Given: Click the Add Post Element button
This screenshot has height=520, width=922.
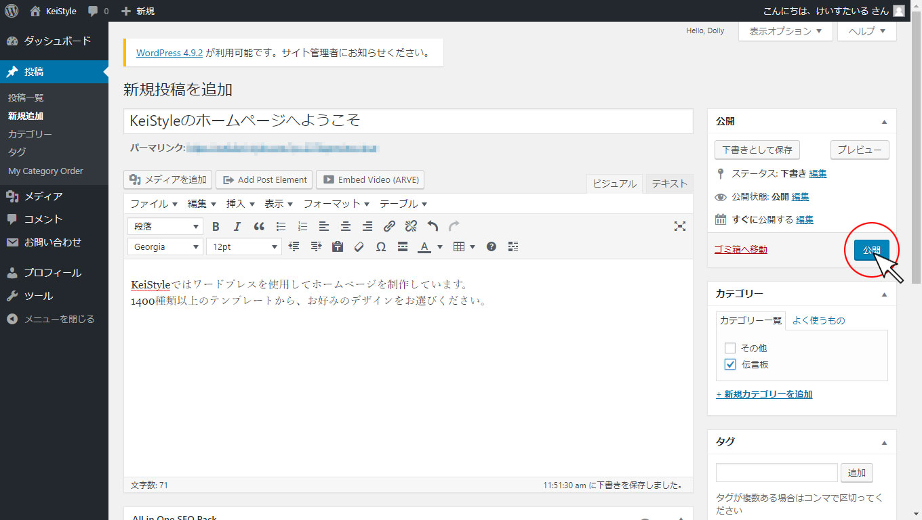Looking at the screenshot, I should 264,179.
